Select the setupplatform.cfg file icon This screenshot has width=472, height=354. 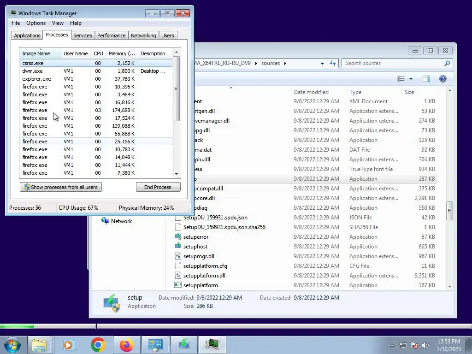[178, 266]
